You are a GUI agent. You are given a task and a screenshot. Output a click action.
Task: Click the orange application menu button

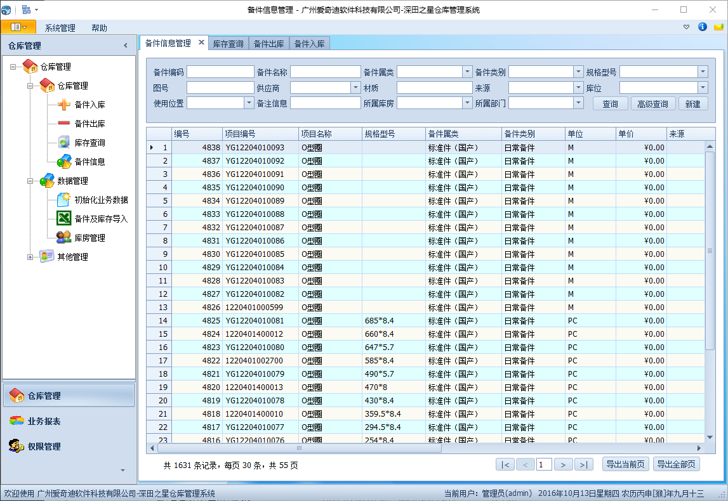tap(18, 27)
